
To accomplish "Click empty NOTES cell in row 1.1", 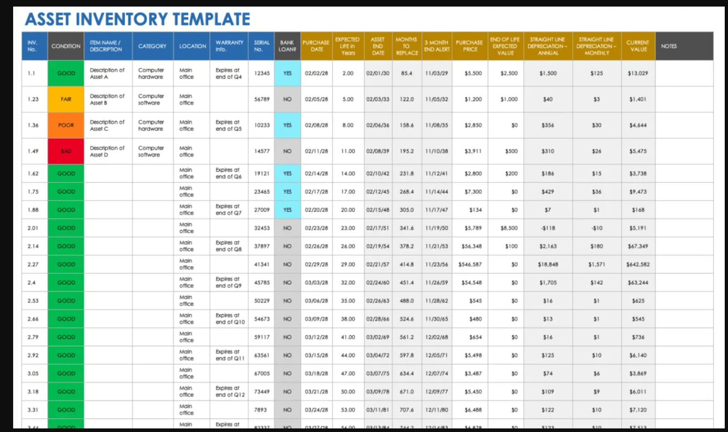I will tap(684, 73).
